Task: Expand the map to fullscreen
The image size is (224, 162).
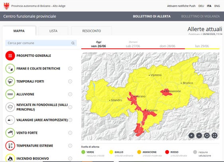Action: 214,135
